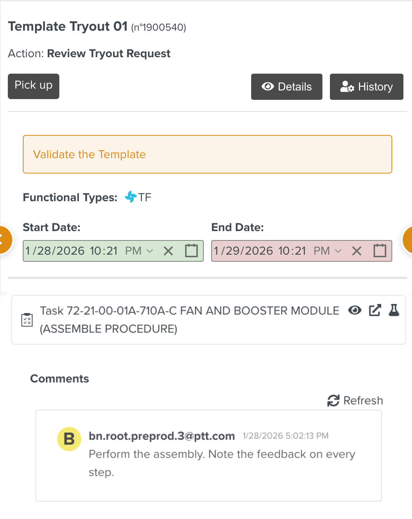This screenshot has height=519, width=412.
Task: Click the left orange navigation arrow
Action: tap(4, 240)
